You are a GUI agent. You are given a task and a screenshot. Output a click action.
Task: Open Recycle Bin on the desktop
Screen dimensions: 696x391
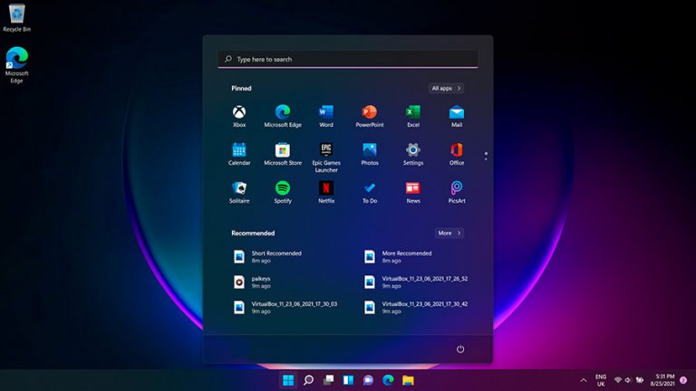point(16,16)
